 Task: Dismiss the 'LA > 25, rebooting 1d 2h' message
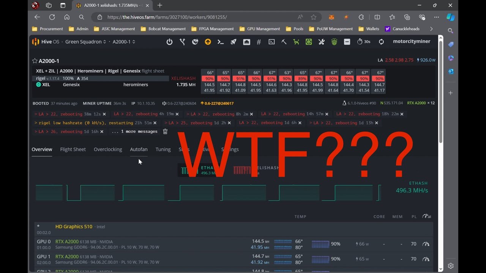click(x=229, y=123)
